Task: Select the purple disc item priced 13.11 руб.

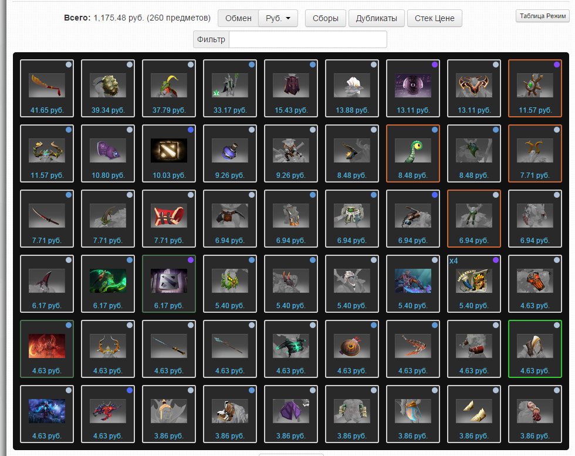Action: [x=413, y=89]
